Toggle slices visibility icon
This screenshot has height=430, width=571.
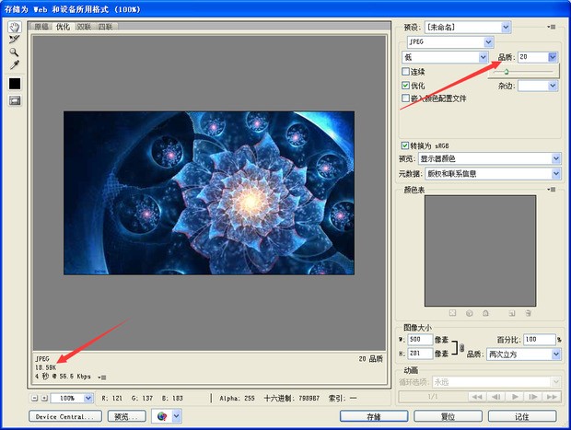(x=15, y=100)
